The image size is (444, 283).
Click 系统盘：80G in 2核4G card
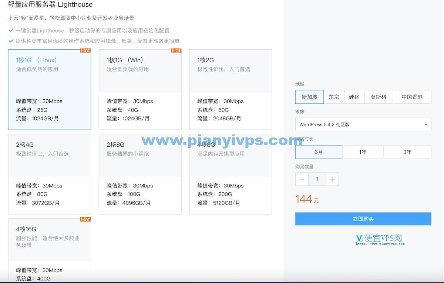31,194
